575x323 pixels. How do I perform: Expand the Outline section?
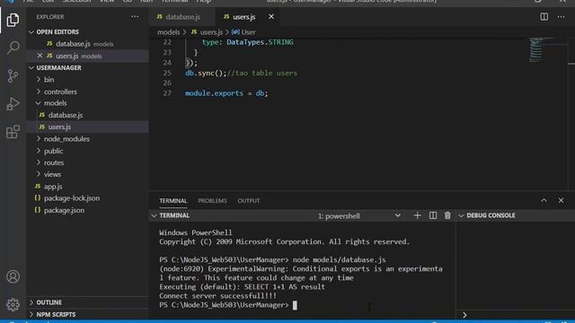(x=87, y=302)
